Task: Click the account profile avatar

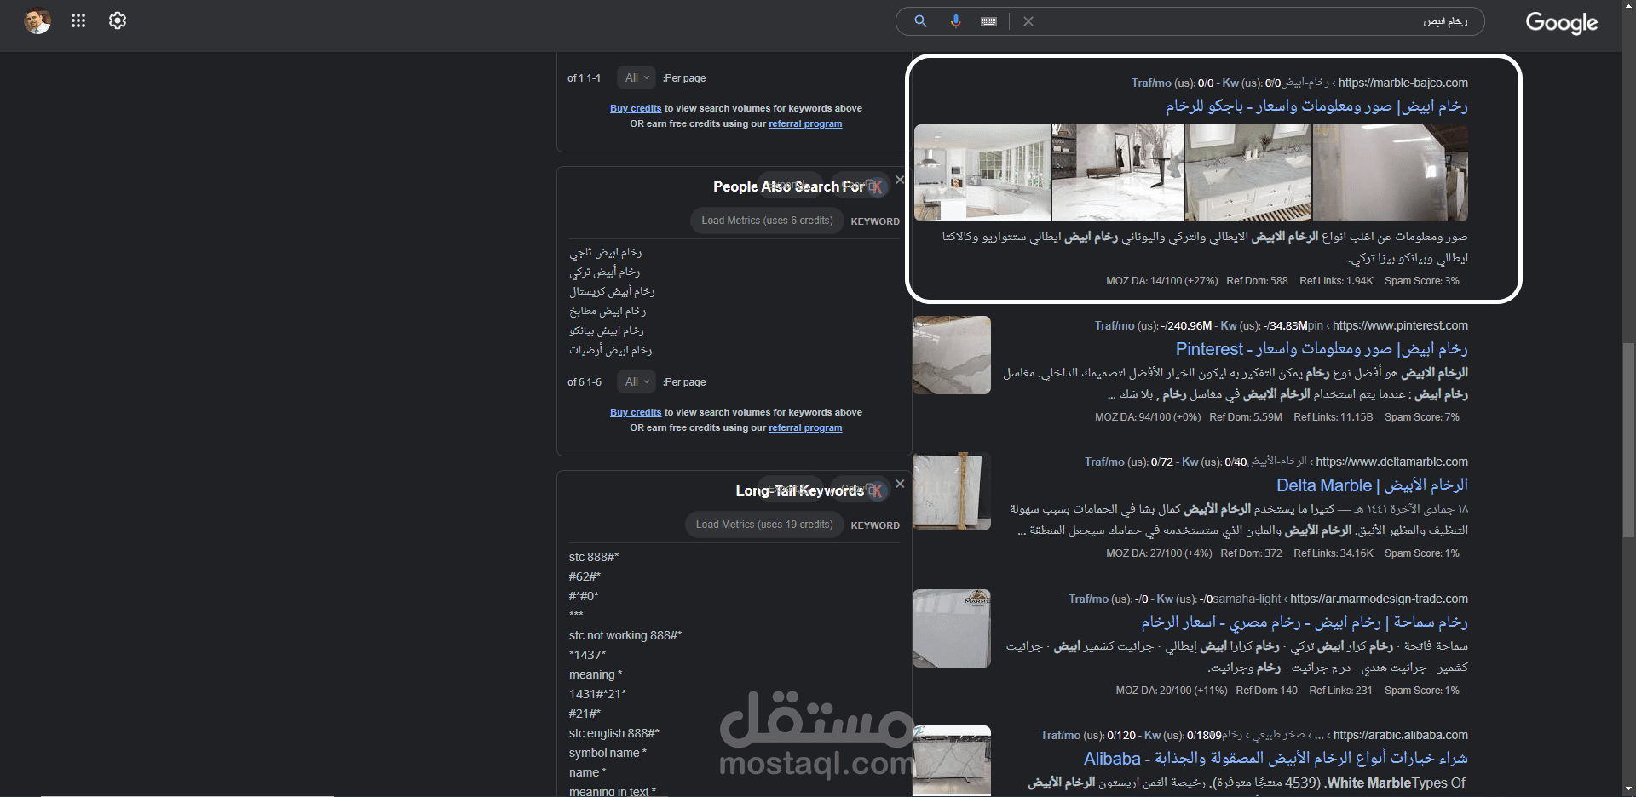Action: 37,20
